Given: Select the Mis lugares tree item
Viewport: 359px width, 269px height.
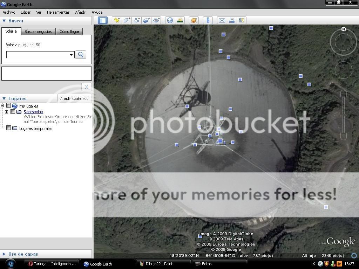Looking at the screenshot, I should (x=29, y=106).
